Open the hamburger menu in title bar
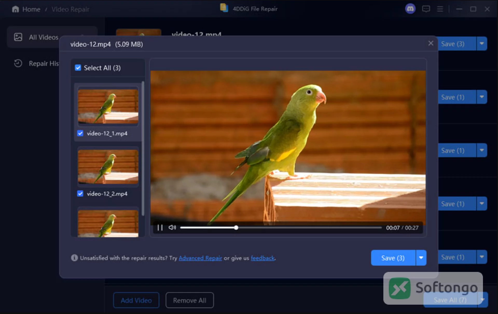The image size is (498, 314). click(x=440, y=9)
